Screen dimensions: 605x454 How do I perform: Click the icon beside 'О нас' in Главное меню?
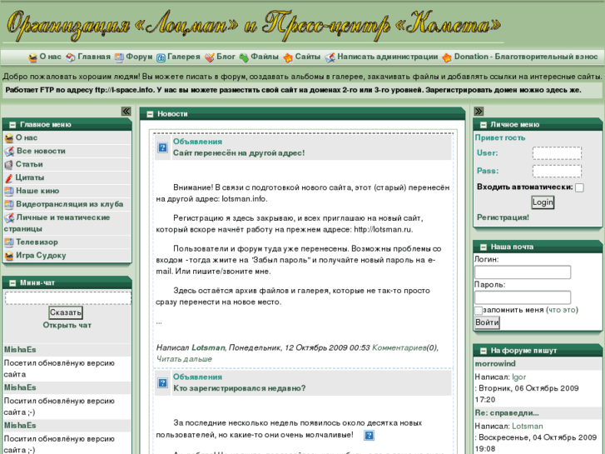[9, 138]
